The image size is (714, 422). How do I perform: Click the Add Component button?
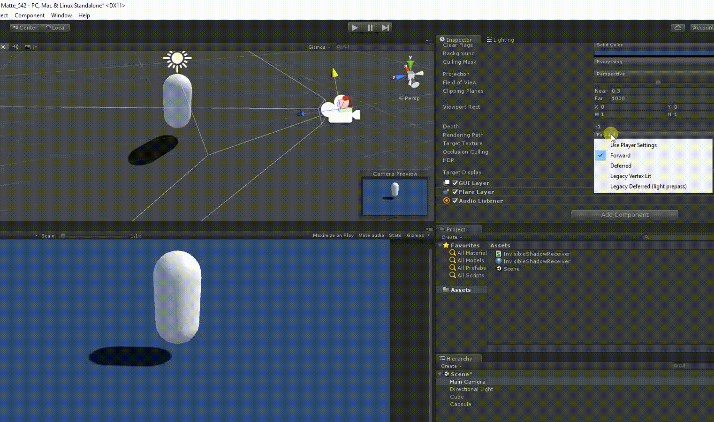point(624,214)
